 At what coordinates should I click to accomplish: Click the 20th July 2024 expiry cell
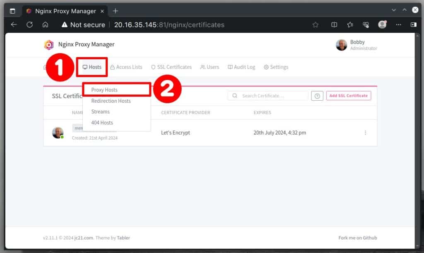click(279, 133)
